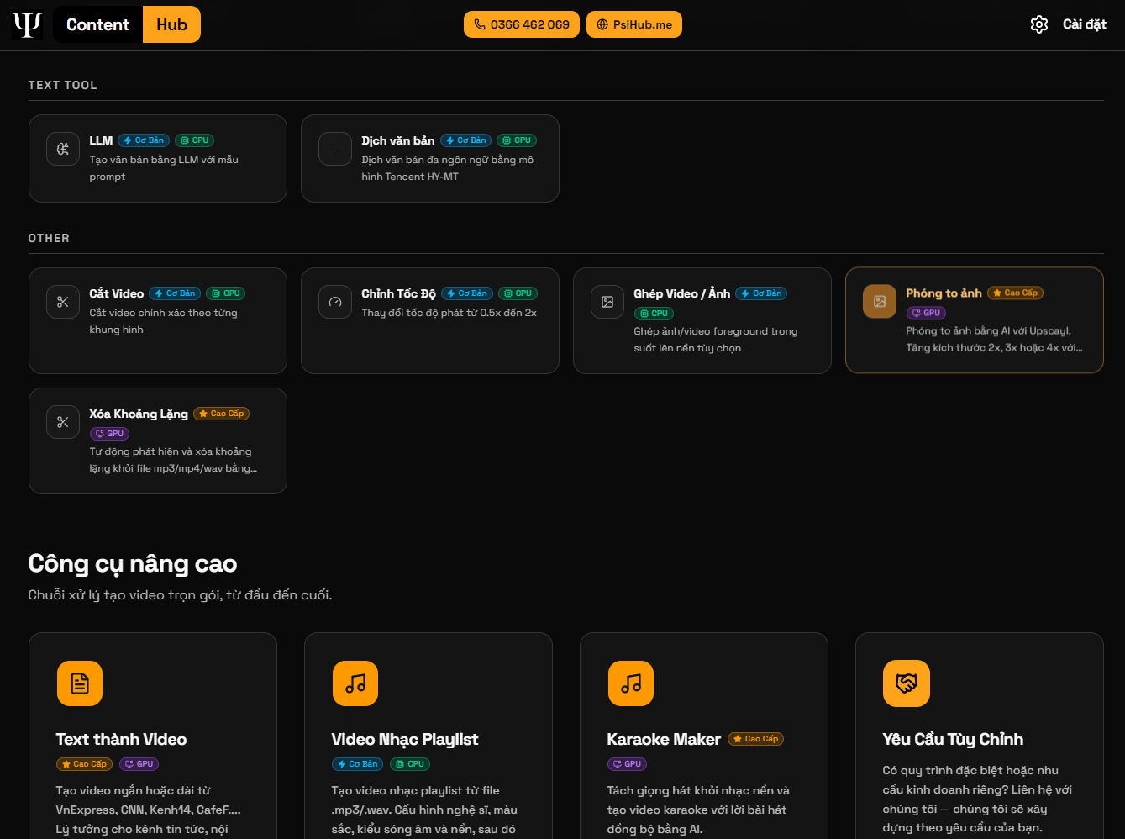Click the CPU badge on the LLM card
Screen dimensions: 1125x839
point(195,140)
